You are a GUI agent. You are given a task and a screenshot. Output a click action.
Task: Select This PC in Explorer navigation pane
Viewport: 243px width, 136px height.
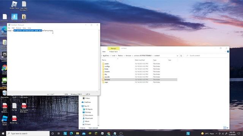pos(85,106)
